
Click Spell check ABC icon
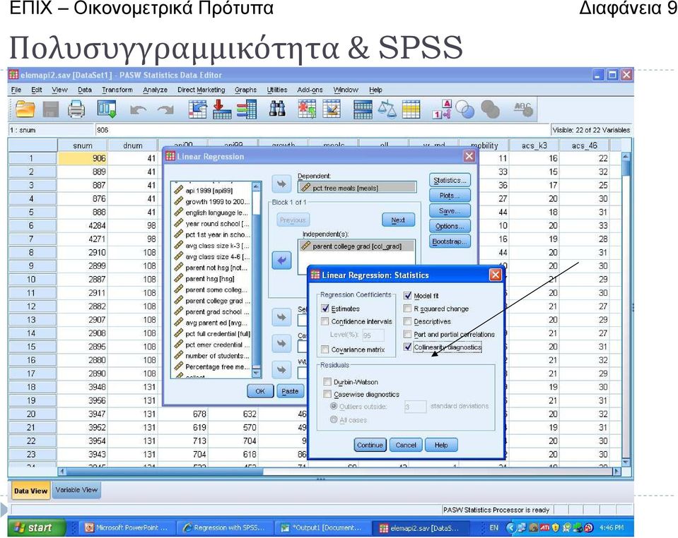click(x=523, y=109)
